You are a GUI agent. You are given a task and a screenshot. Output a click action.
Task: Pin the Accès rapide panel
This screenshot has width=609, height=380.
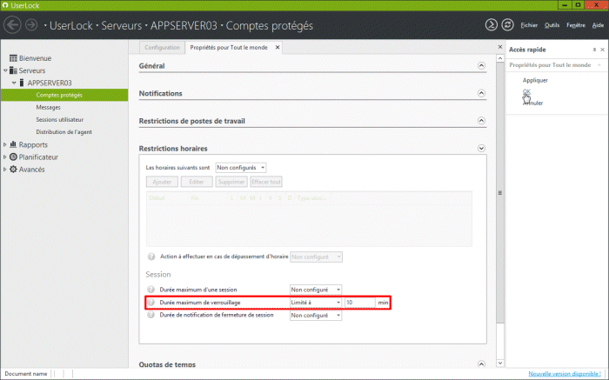pyautogui.click(x=594, y=50)
